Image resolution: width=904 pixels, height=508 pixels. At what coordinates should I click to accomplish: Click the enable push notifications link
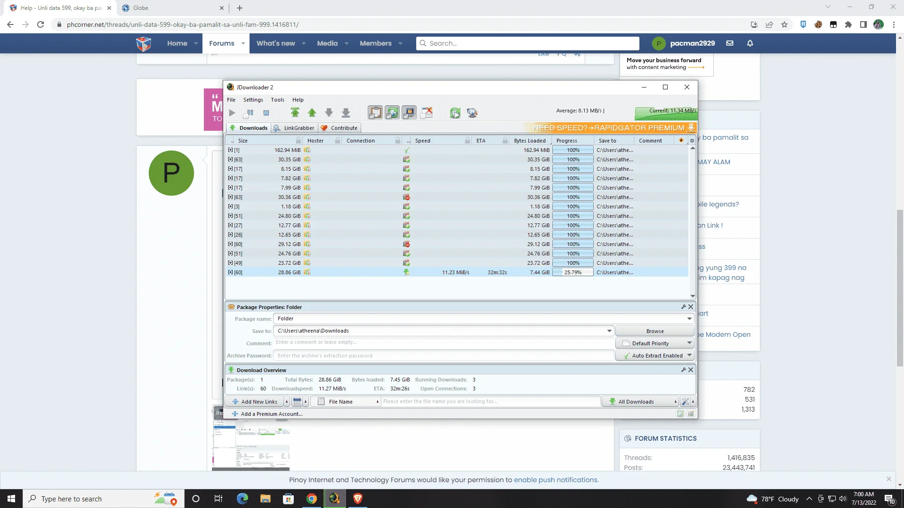point(556,480)
